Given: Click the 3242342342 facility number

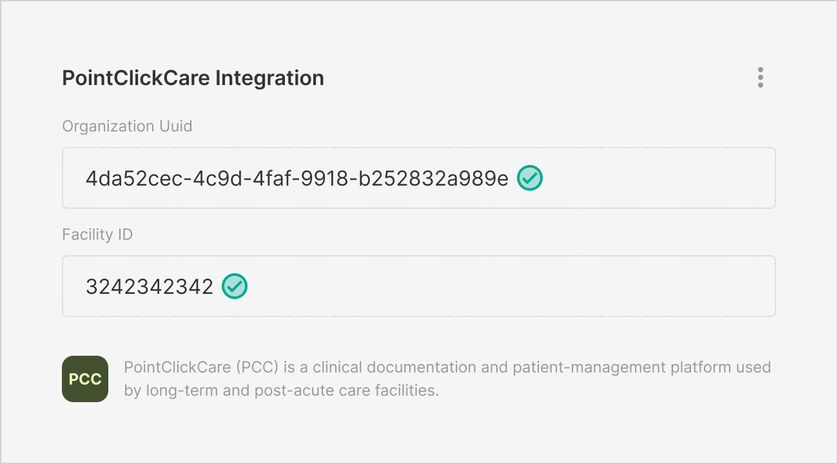Looking at the screenshot, I should (x=150, y=286).
